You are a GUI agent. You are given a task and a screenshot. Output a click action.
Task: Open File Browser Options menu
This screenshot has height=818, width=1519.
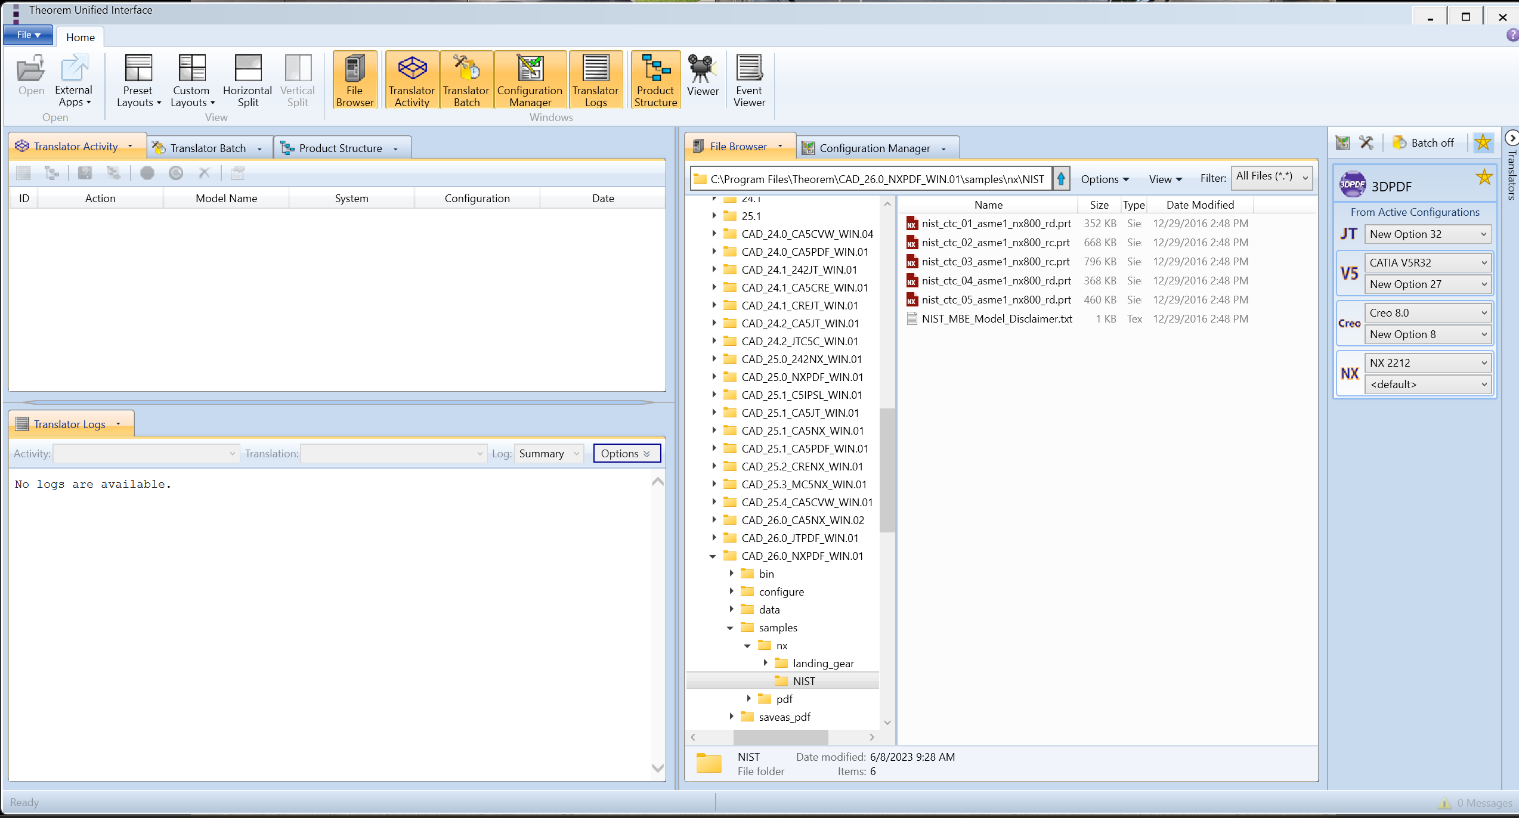(x=1105, y=179)
